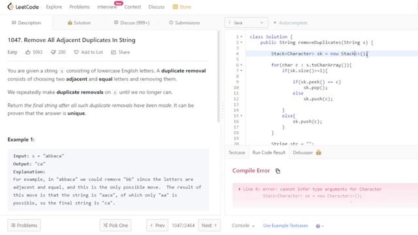This screenshot has width=418, height=235.
Task: Expand the Line 4 error details
Action: (x=240, y=189)
